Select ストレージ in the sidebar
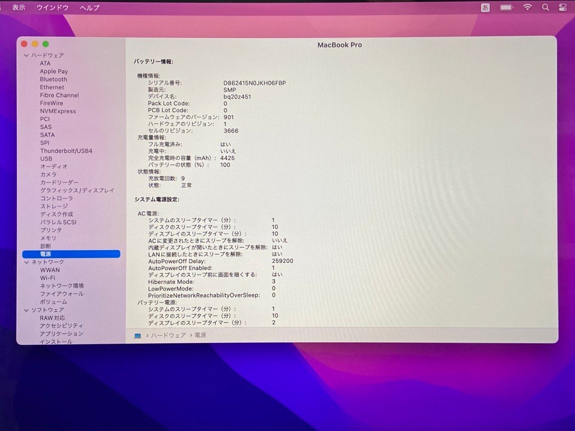Screen dimensions: 575x431 (x=54, y=206)
